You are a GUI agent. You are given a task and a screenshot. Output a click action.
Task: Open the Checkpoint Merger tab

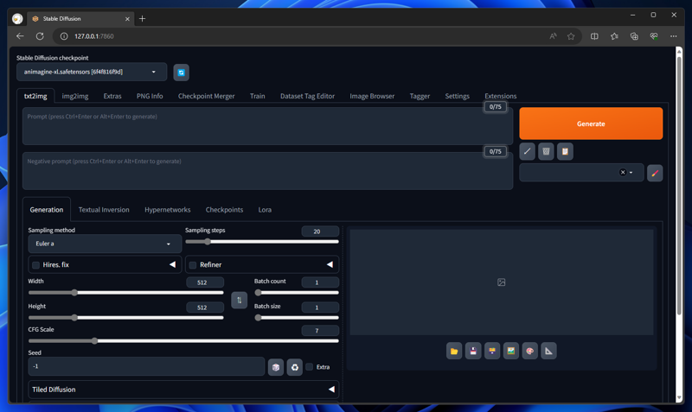click(206, 96)
